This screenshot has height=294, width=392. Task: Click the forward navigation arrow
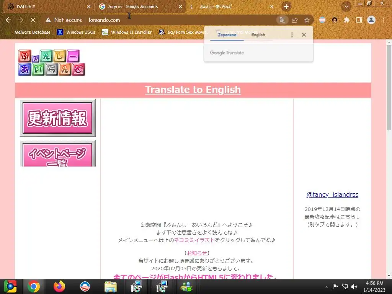21,20
